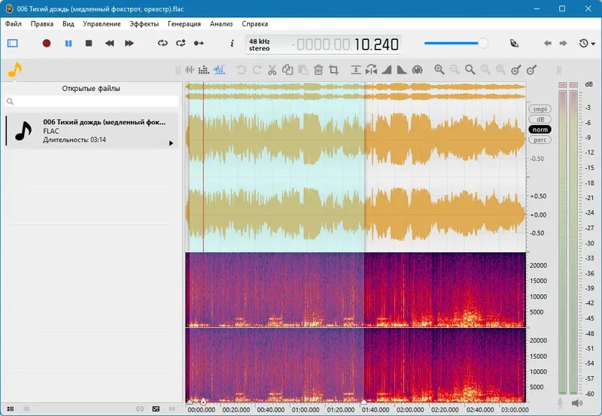Screen dimensions: 602x416
Task: Switch to waveform and spectrogram view
Action: point(219,70)
